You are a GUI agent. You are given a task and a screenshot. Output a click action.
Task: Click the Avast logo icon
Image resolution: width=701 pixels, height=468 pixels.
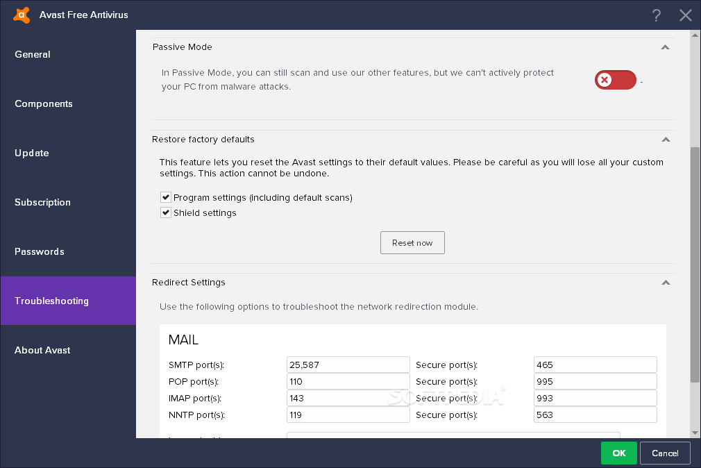tap(22, 15)
